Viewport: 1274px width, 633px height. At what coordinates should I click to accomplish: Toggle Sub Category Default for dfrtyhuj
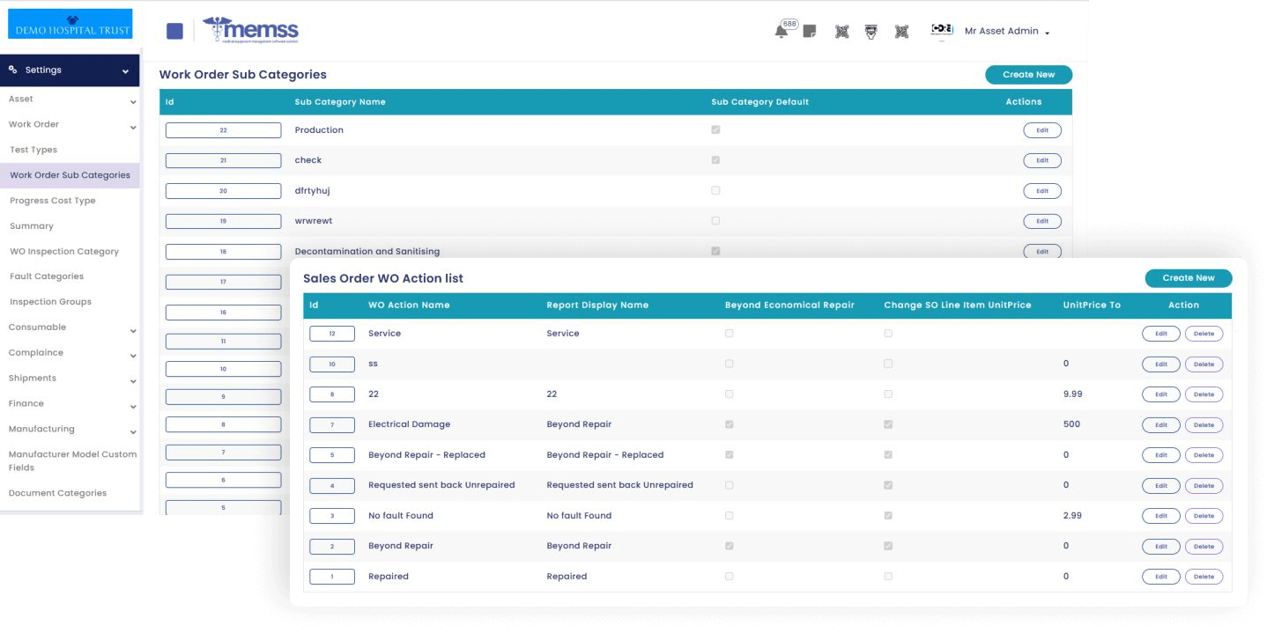(715, 190)
